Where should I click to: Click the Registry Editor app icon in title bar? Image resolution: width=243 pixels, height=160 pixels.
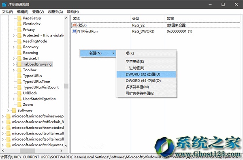coord(4,4)
